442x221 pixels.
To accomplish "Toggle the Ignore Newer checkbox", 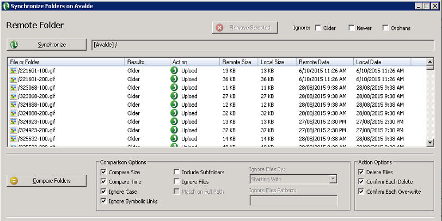I will [351, 28].
